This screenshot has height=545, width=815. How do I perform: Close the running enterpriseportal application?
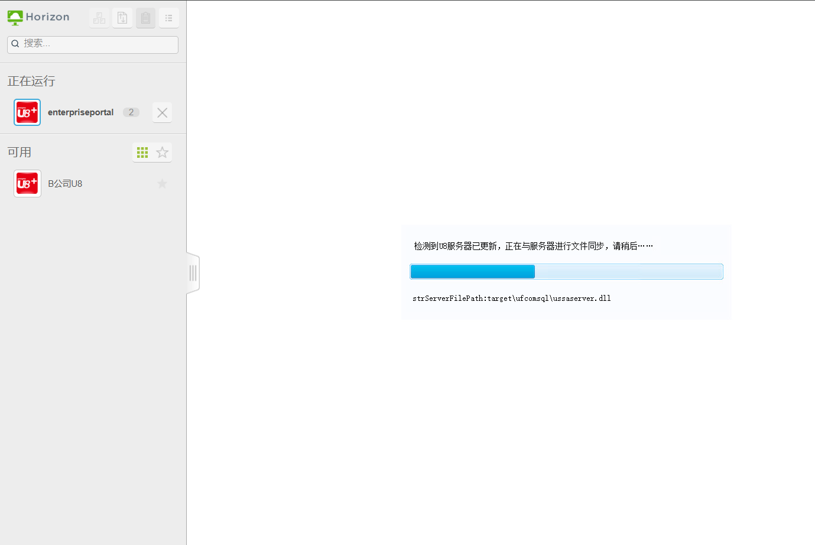click(162, 112)
